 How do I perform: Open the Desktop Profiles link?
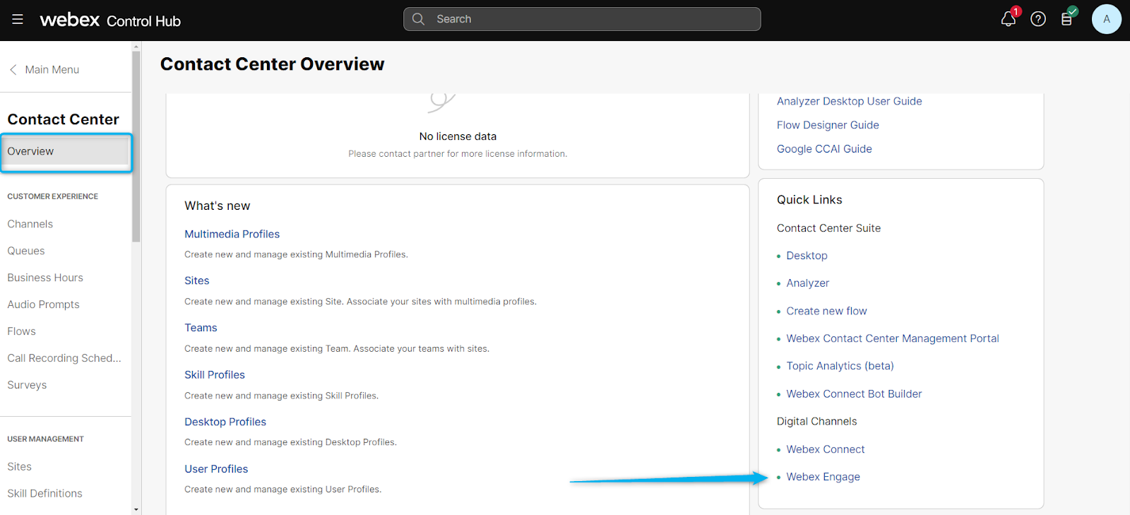pyautogui.click(x=225, y=422)
